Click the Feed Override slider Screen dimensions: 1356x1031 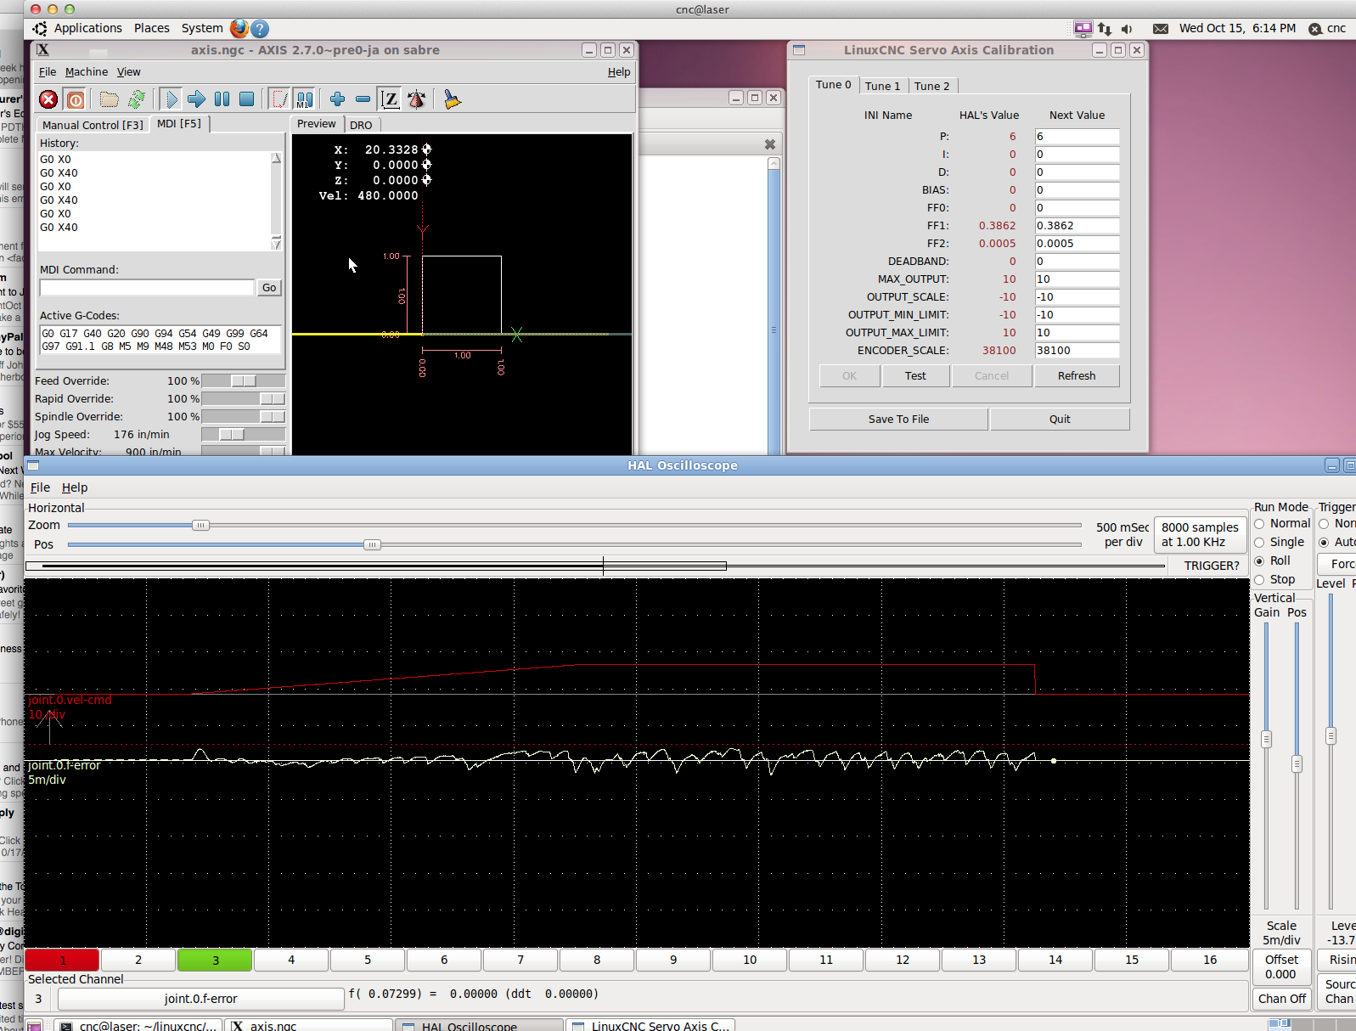click(243, 381)
